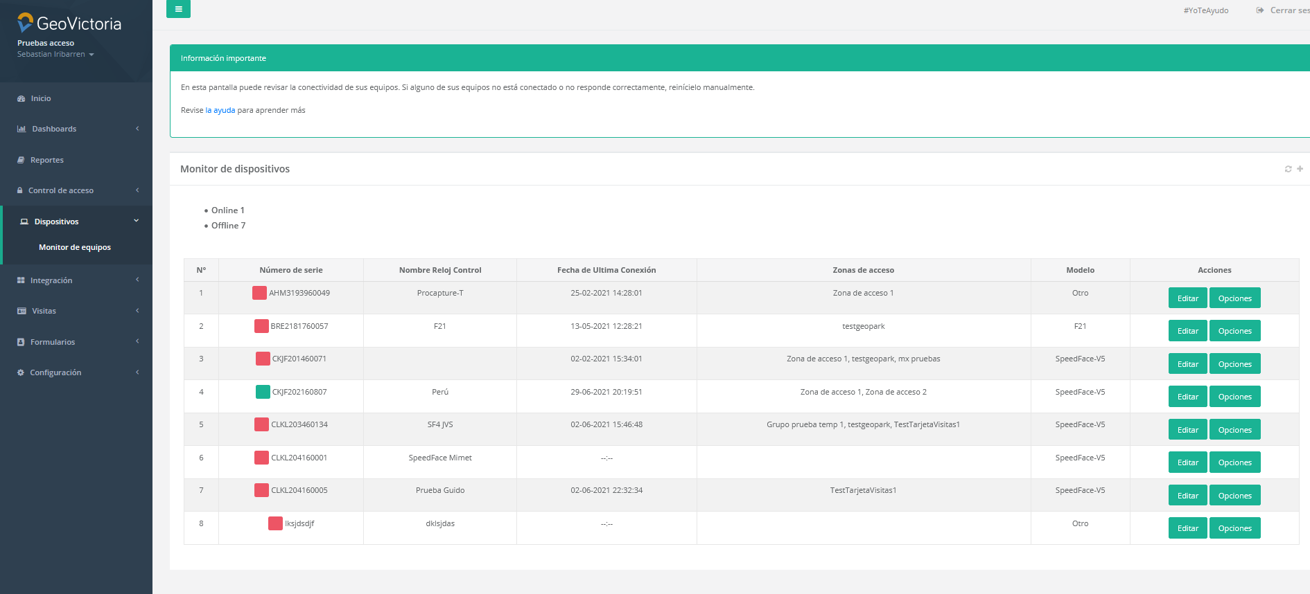1310x594 pixels.
Task: Click Opciones for the Perú device
Action: (x=1234, y=397)
